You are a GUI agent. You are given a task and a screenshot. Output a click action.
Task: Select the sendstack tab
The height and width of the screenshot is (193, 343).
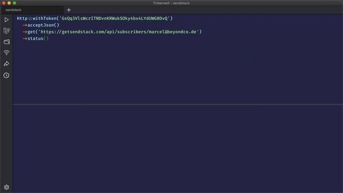click(32, 10)
